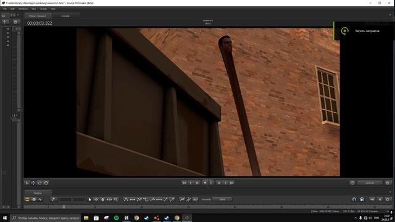Toggle the work camera button
Screen dimensions: 395x222
coord(352,183)
